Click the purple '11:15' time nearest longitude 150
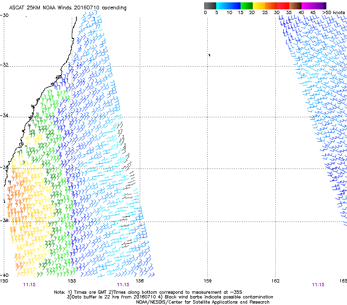 (x=29, y=285)
